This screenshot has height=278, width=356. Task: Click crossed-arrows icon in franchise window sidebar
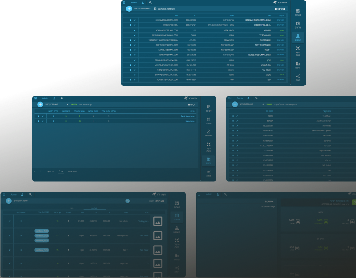(208, 144)
